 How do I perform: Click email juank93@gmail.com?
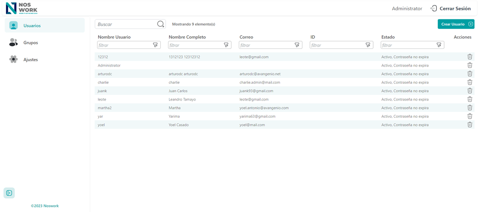click(x=257, y=91)
